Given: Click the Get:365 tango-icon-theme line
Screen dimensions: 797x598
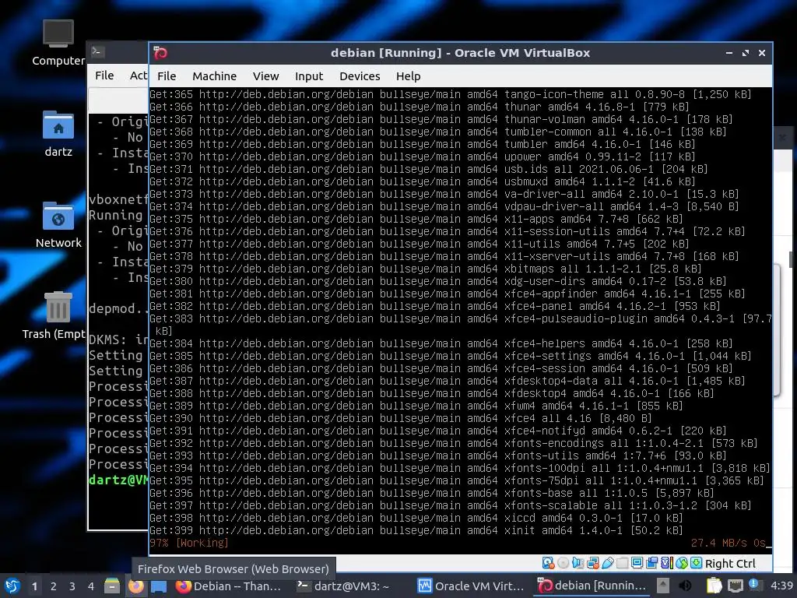Looking at the screenshot, I should pos(451,94).
